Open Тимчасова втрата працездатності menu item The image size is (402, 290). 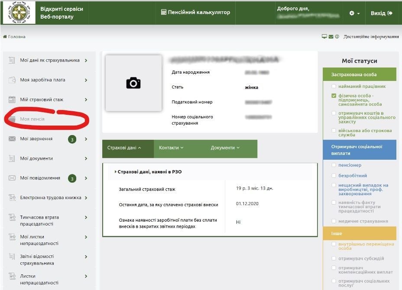[x=39, y=221]
